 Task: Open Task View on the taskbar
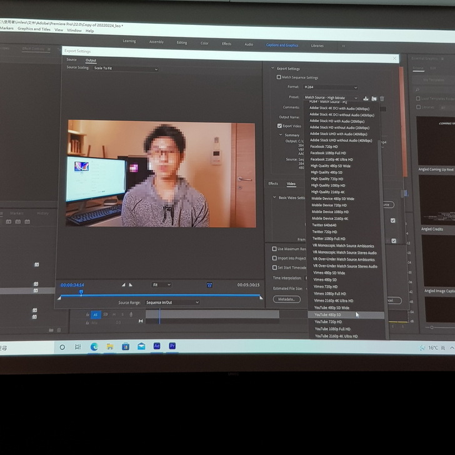pos(77,347)
